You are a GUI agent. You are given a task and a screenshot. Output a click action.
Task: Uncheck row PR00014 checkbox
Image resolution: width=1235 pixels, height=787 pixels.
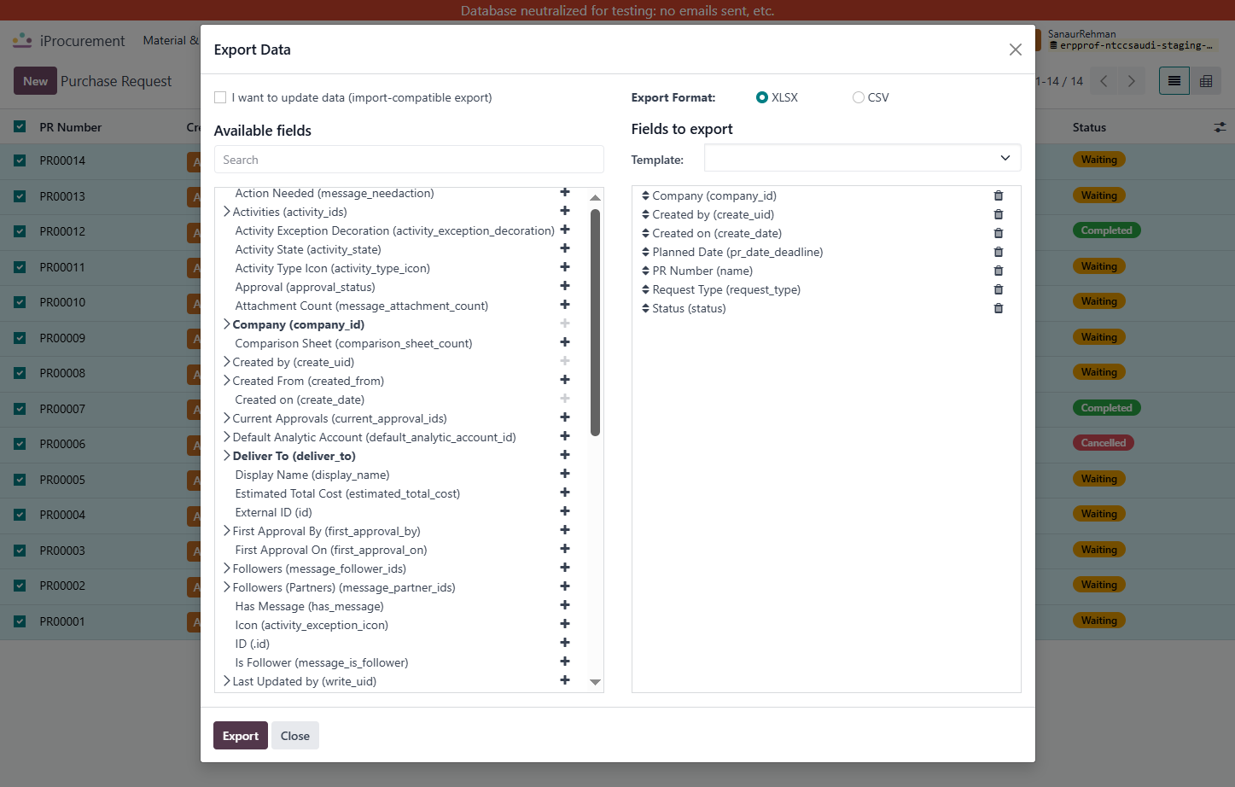point(20,160)
